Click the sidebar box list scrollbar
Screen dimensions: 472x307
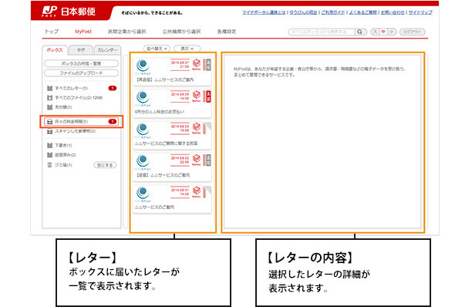(x=126, y=141)
